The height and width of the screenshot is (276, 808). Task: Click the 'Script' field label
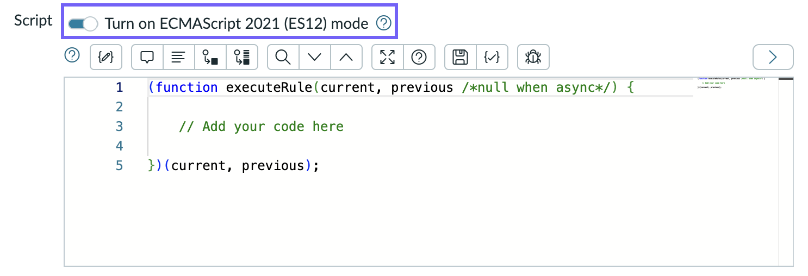click(x=33, y=21)
